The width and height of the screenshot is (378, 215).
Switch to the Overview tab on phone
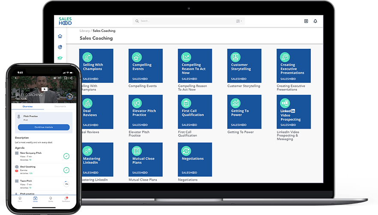coord(28,106)
